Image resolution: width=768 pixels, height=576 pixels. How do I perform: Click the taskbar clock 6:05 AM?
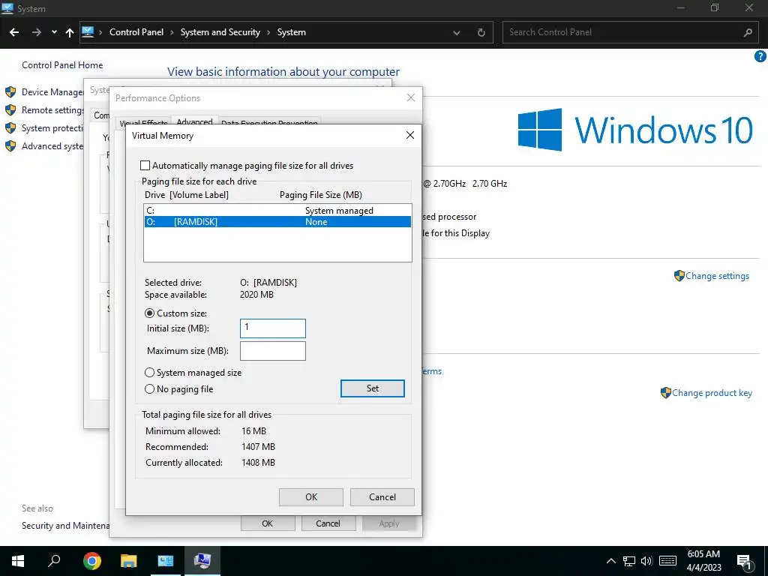click(x=703, y=554)
